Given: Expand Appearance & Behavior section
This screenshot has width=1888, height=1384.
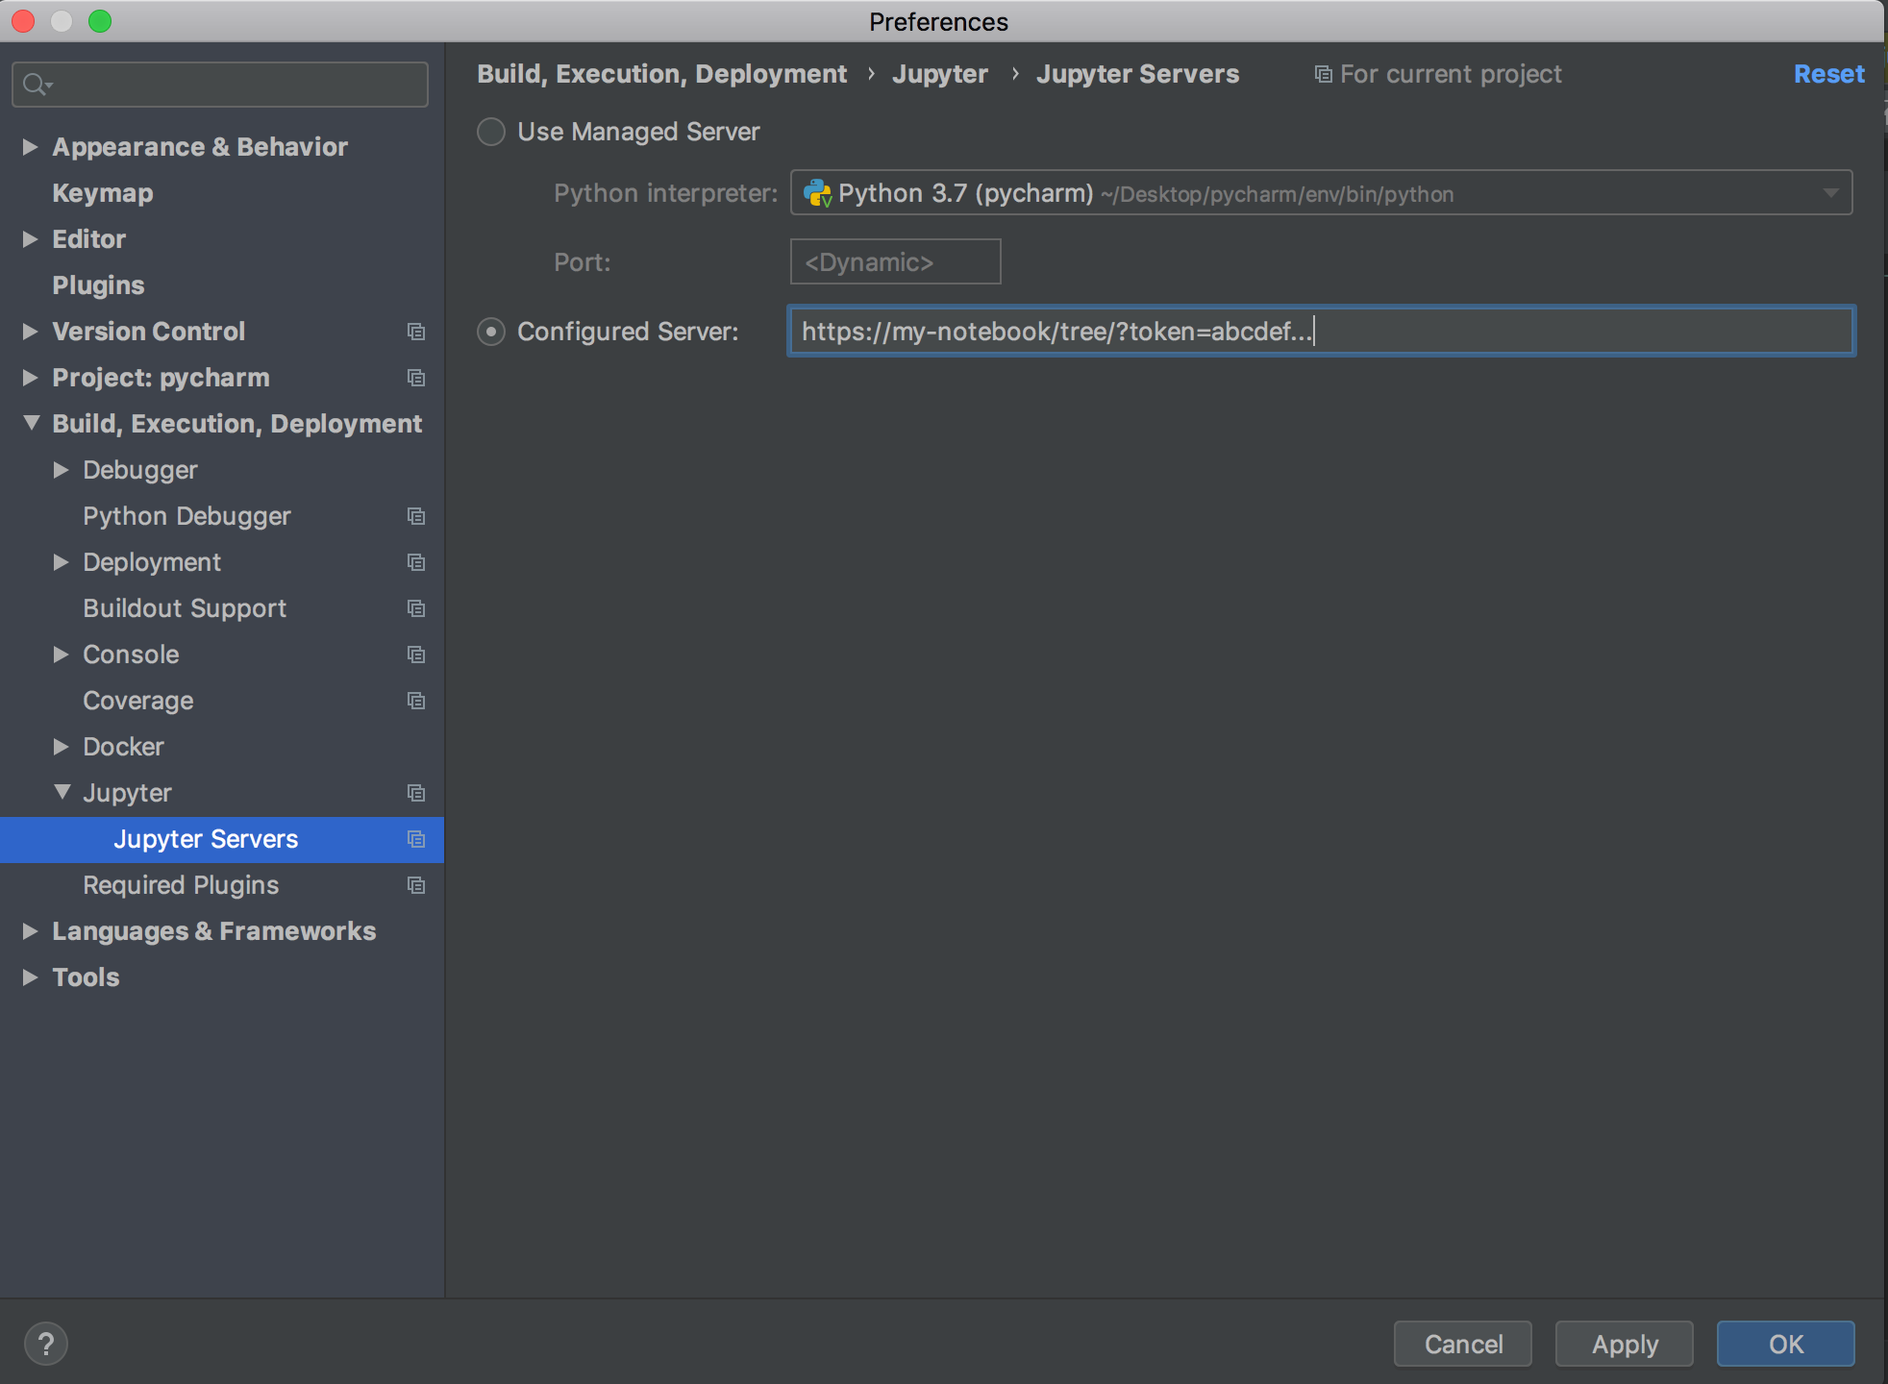Looking at the screenshot, I should click(30, 146).
